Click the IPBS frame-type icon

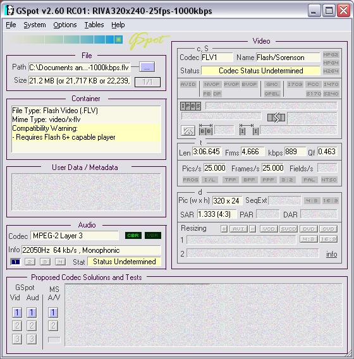point(190,106)
